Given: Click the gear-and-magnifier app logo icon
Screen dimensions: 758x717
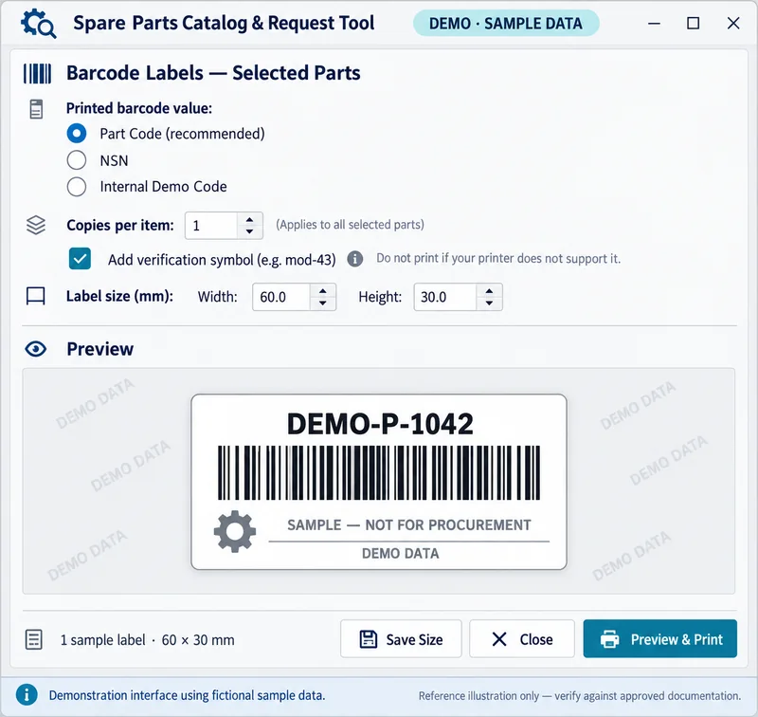Looking at the screenshot, I should point(38,24).
